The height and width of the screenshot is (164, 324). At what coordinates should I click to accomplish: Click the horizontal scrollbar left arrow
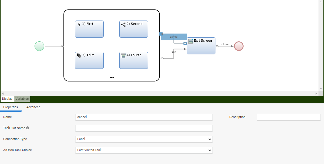click(3, 93)
